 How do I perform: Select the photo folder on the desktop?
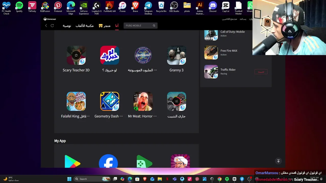click(187, 7)
